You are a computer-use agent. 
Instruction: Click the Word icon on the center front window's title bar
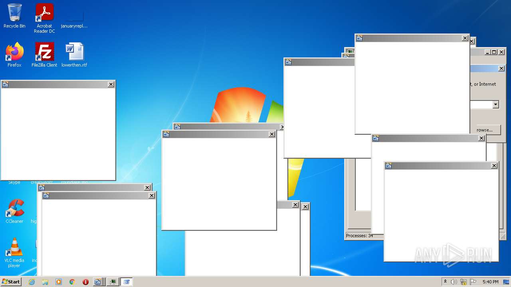(166, 134)
